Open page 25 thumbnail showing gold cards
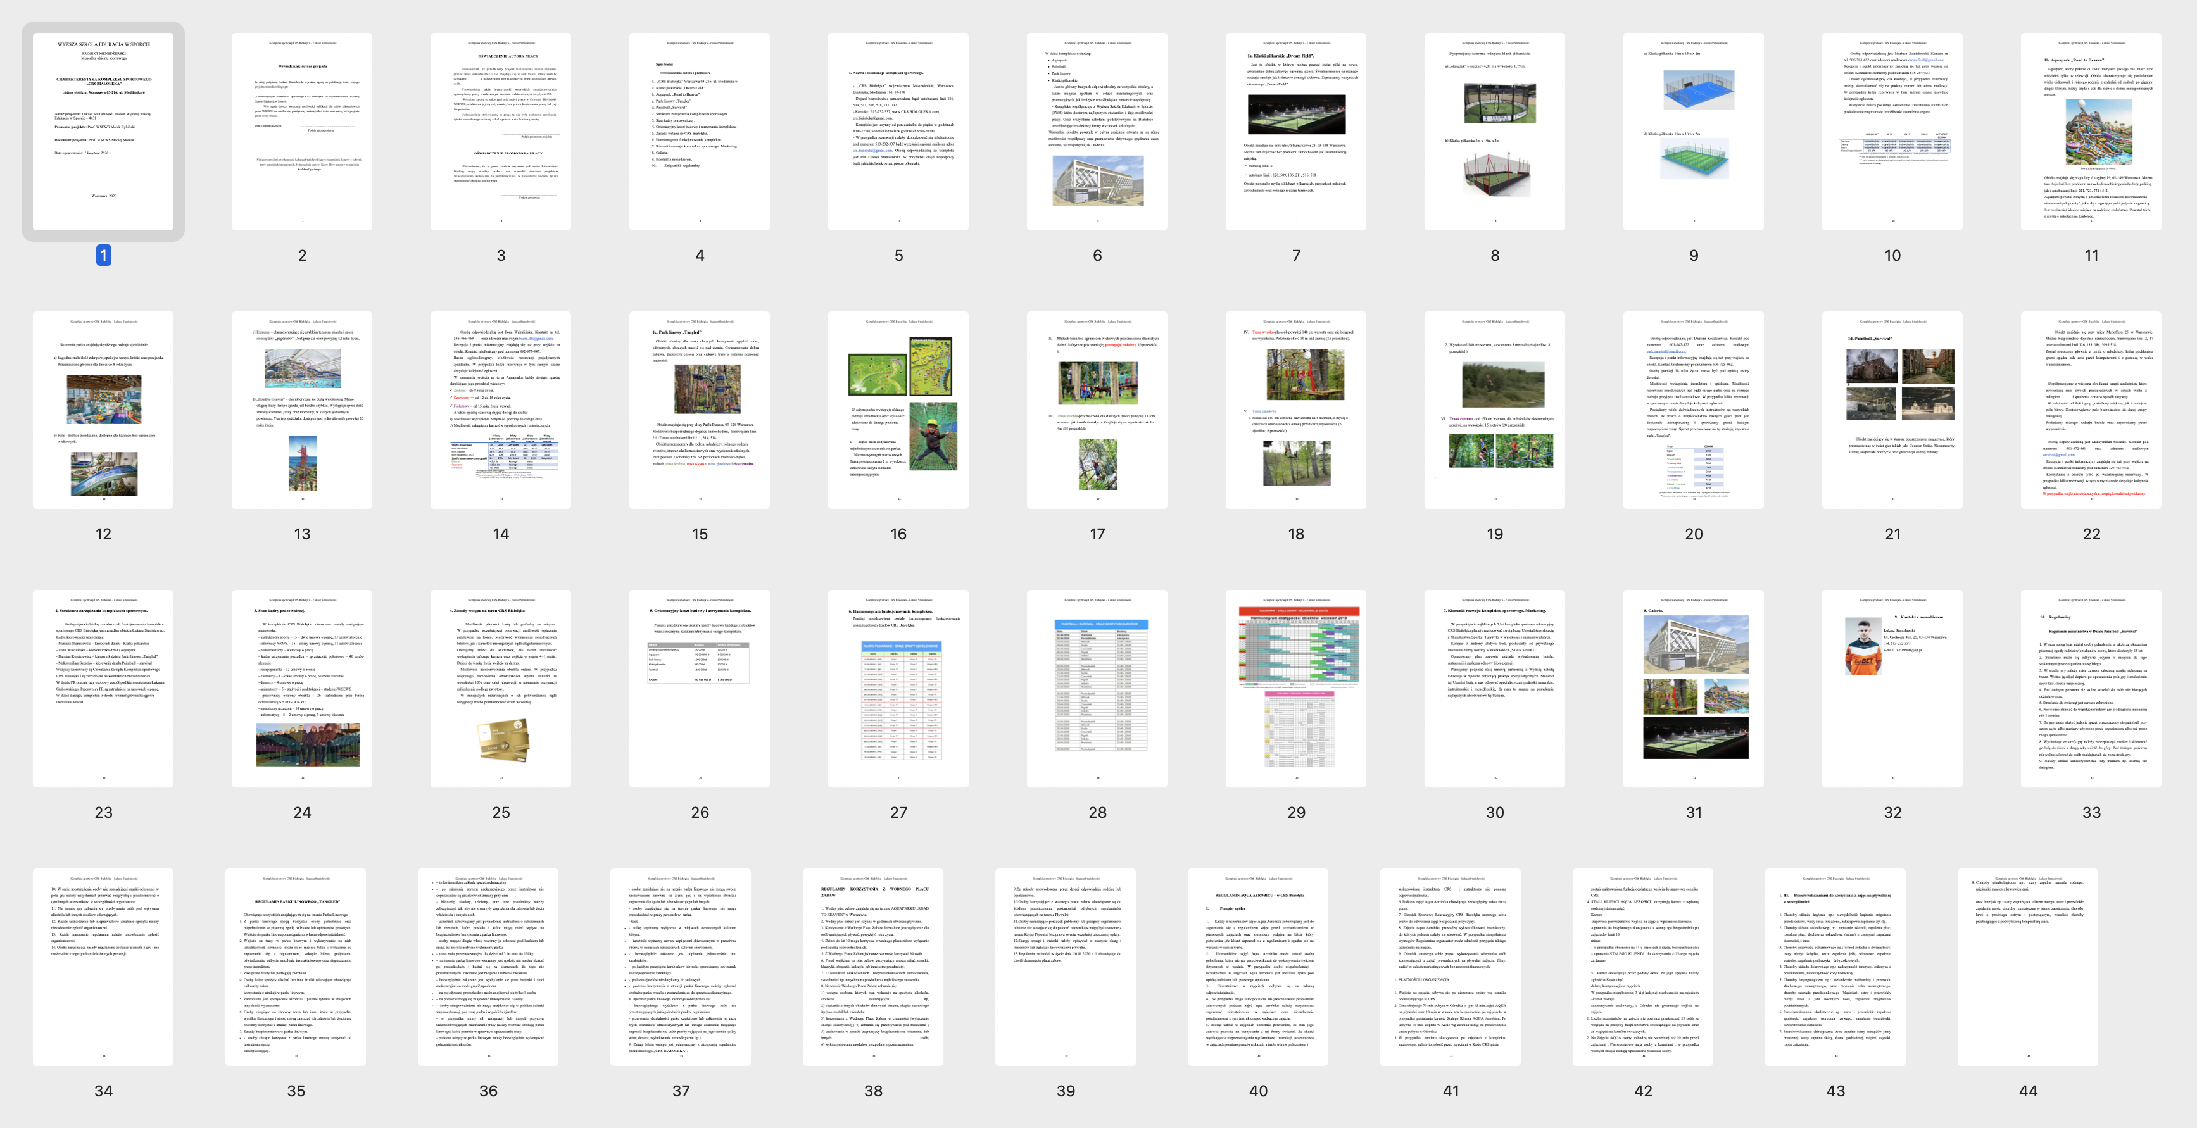Viewport: 2197px width, 1128px height. point(501,688)
